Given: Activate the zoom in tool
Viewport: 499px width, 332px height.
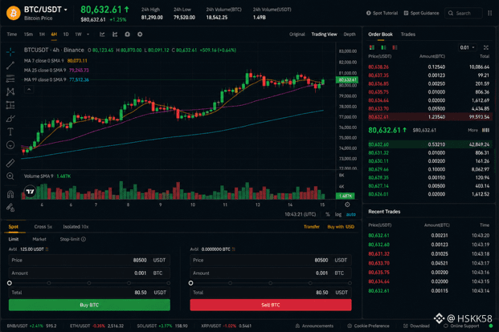Looking at the screenshot, I should pos(10,176).
